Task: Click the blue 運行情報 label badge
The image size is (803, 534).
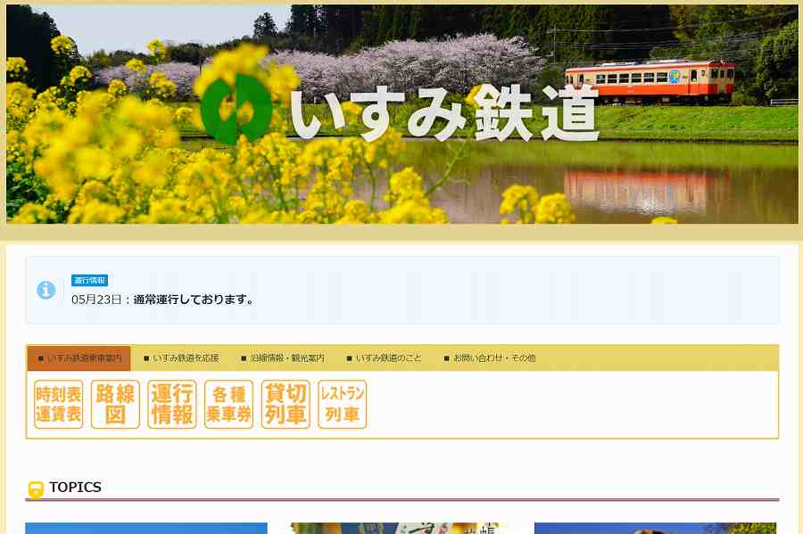Action: tap(89, 280)
